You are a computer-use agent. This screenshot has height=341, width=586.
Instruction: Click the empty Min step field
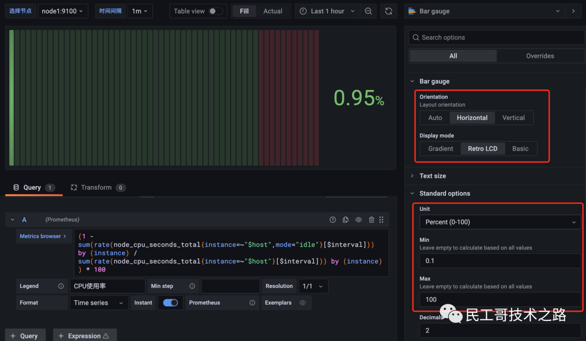click(230, 286)
